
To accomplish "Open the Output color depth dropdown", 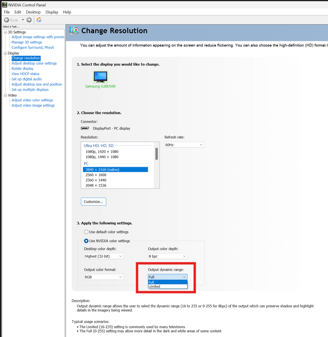I will pos(168,256).
